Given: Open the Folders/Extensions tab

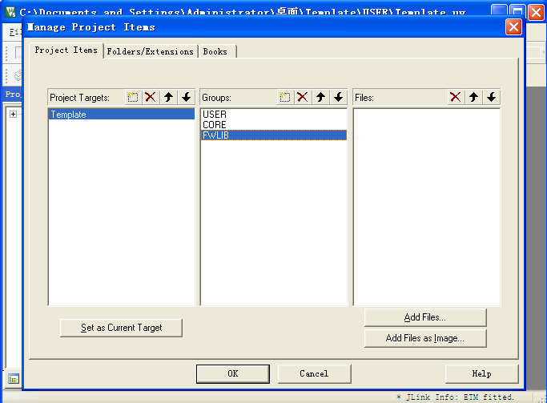Looking at the screenshot, I should (151, 51).
